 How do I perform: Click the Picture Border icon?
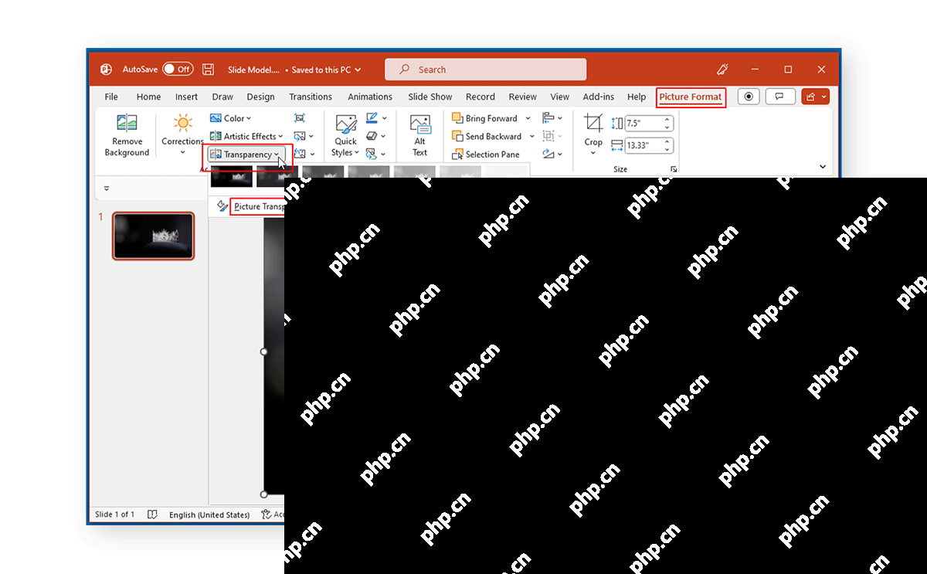(x=372, y=118)
